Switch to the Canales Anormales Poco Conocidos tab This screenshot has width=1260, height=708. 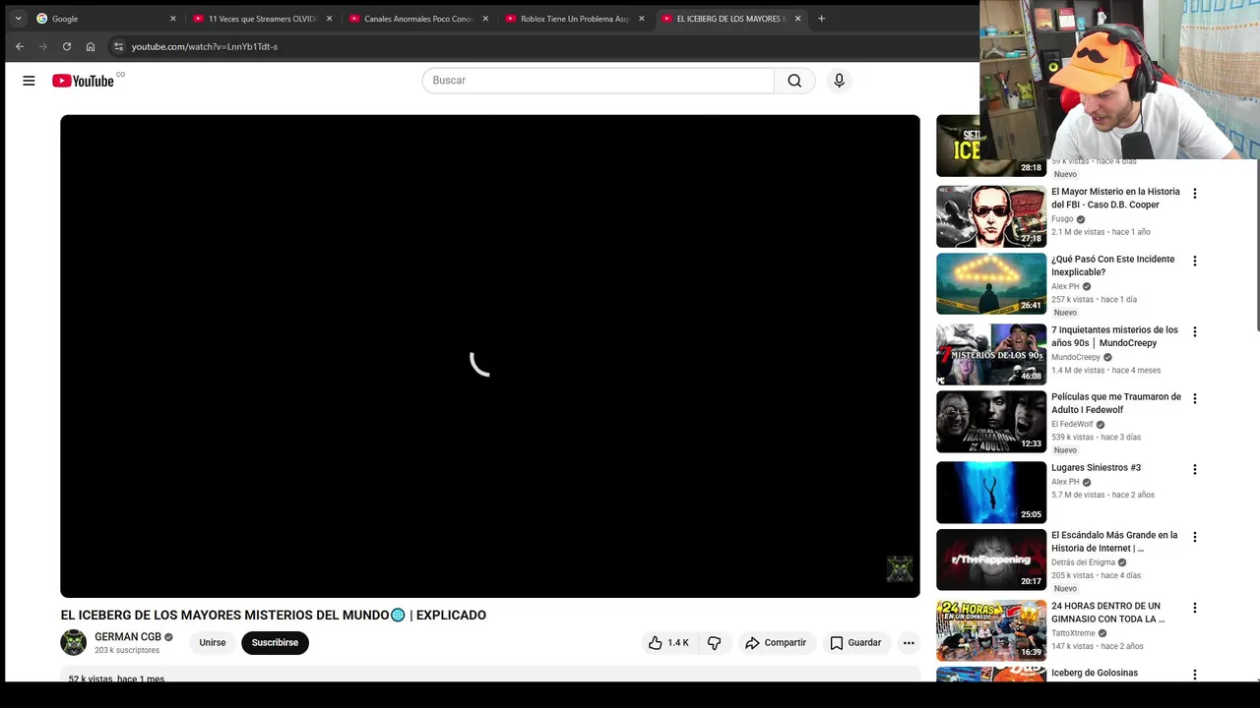[419, 19]
